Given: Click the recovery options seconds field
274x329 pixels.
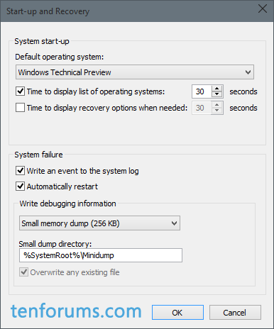Looking at the screenshot, I should pyautogui.click(x=202, y=108).
